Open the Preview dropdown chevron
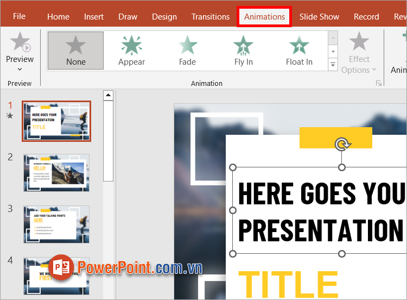Viewport: 407px width, 300px height. click(20, 70)
